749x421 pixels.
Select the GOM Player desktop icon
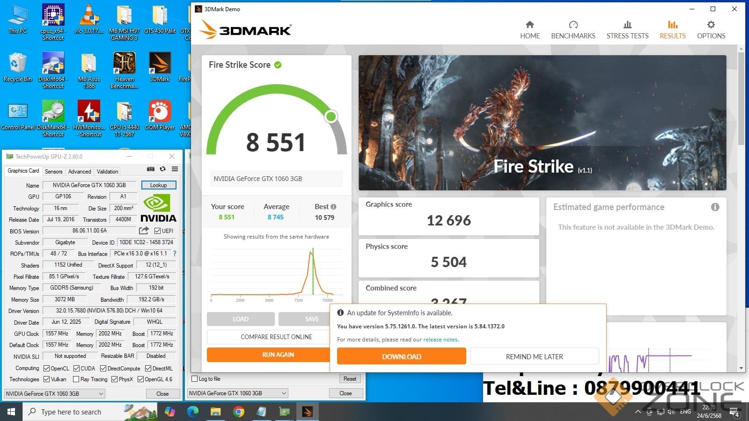pos(160,116)
